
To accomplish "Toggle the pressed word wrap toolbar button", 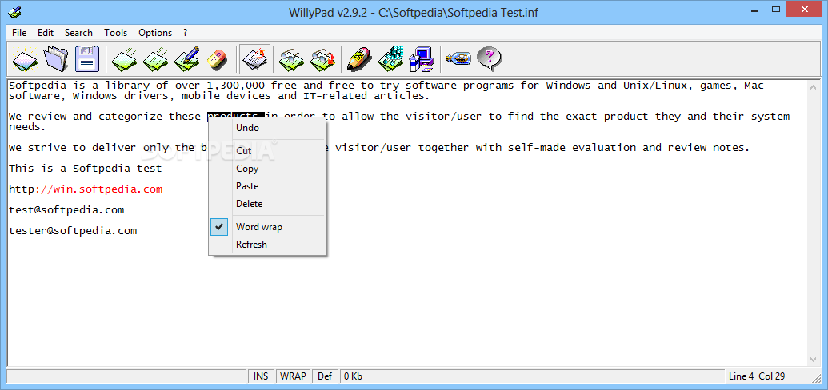I will [x=255, y=58].
